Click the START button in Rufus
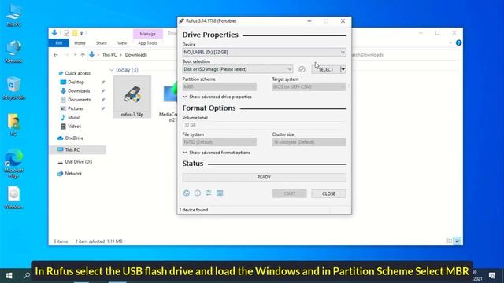Viewport: 504px width, 283px height. click(x=290, y=193)
